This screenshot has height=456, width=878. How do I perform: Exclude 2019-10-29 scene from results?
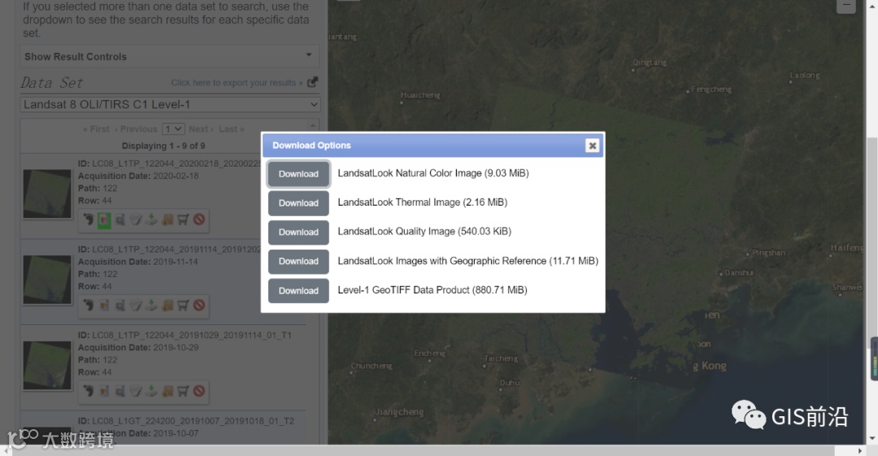click(x=199, y=391)
